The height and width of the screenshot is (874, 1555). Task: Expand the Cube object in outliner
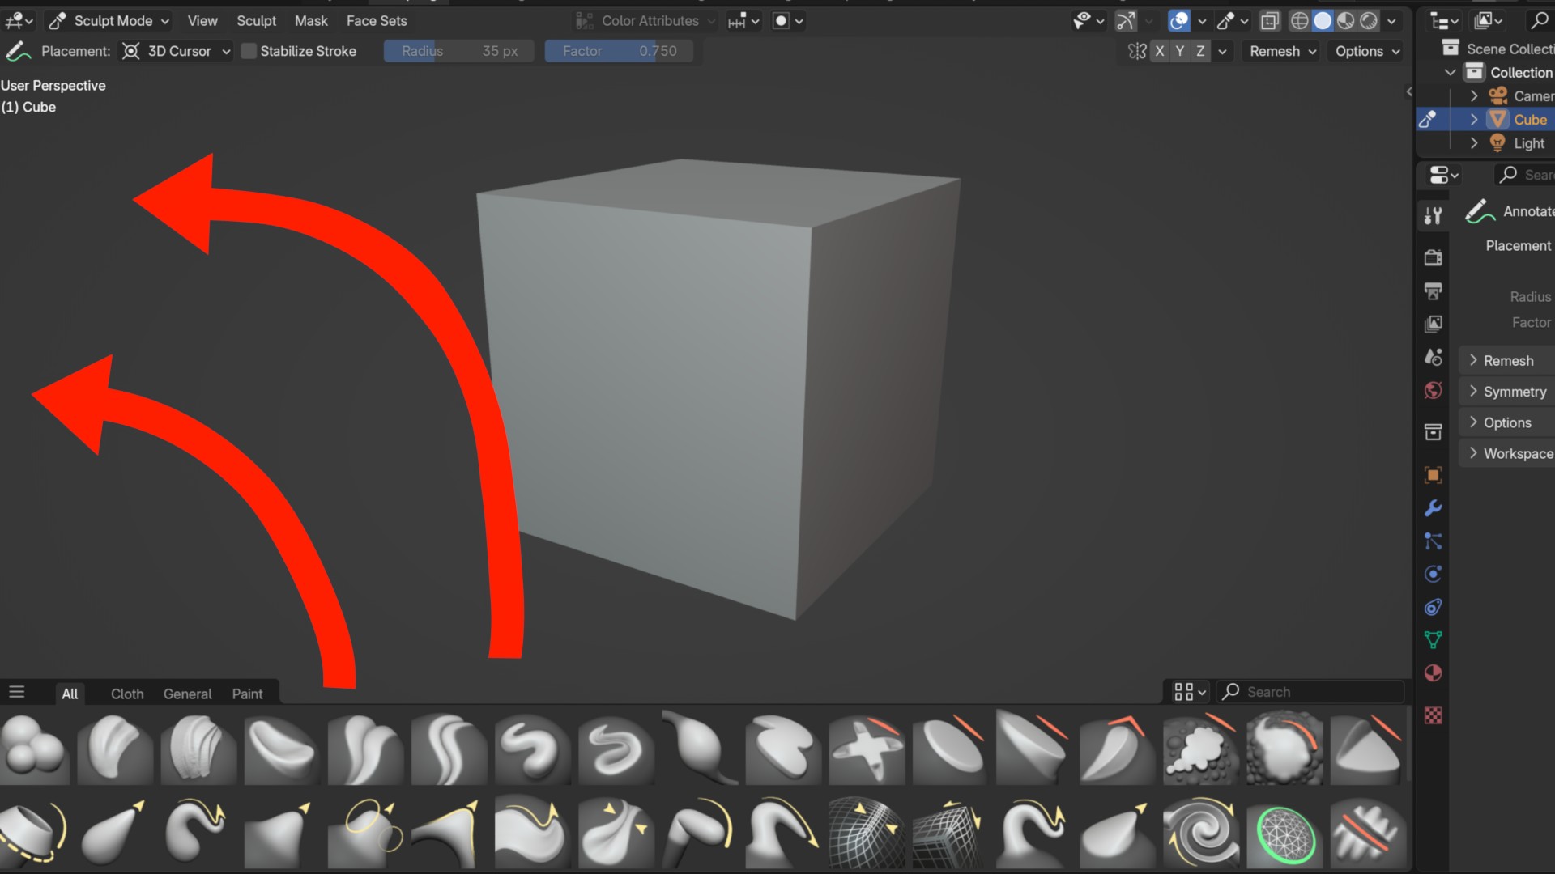(1474, 120)
